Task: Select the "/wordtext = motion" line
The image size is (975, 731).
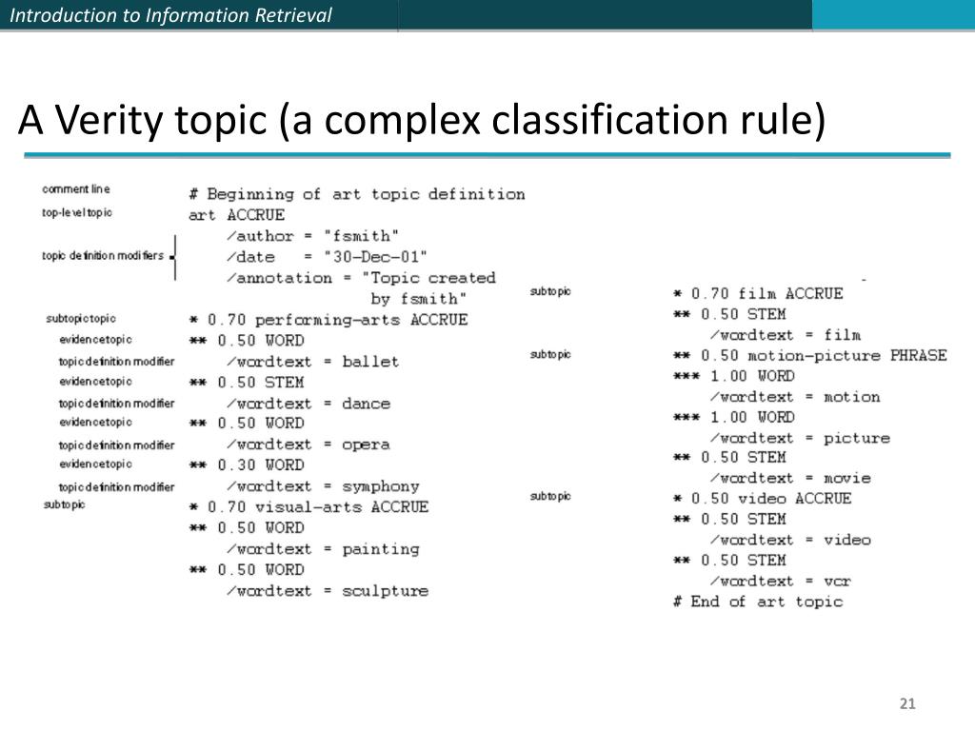Action: pos(795,397)
